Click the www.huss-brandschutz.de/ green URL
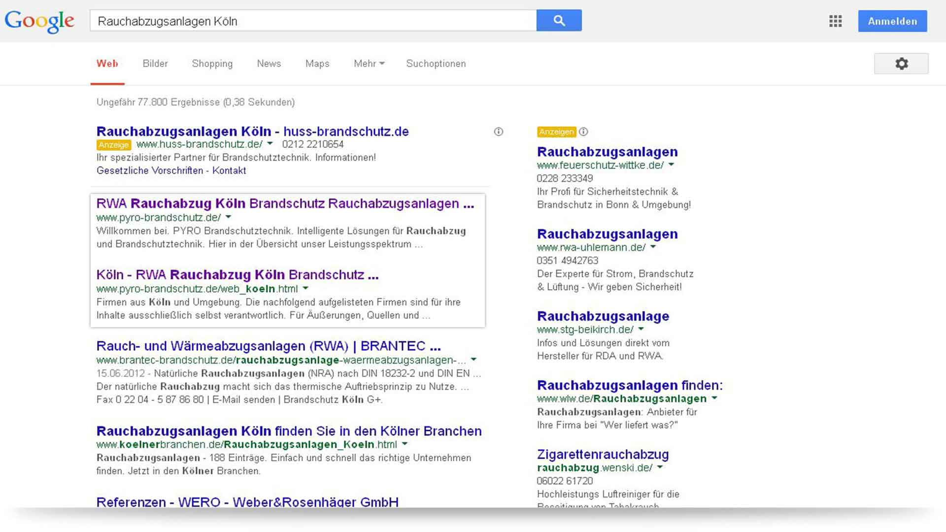946x532 pixels. click(x=200, y=144)
